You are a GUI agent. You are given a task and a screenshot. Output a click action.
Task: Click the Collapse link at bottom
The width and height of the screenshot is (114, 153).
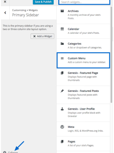[x=13, y=152]
